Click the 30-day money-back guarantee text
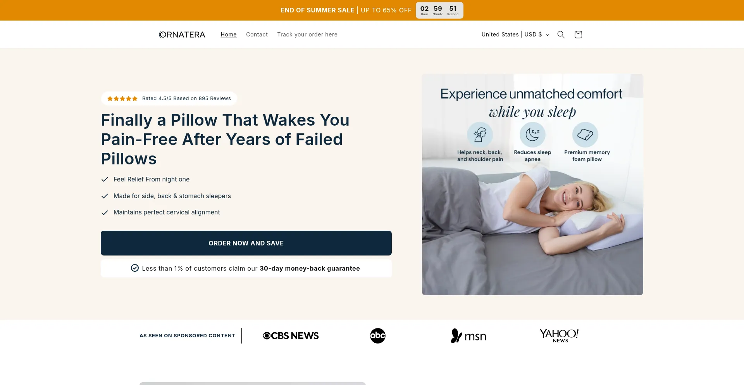The width and height of the screenshot is (744, 385). tap(310, 268)
